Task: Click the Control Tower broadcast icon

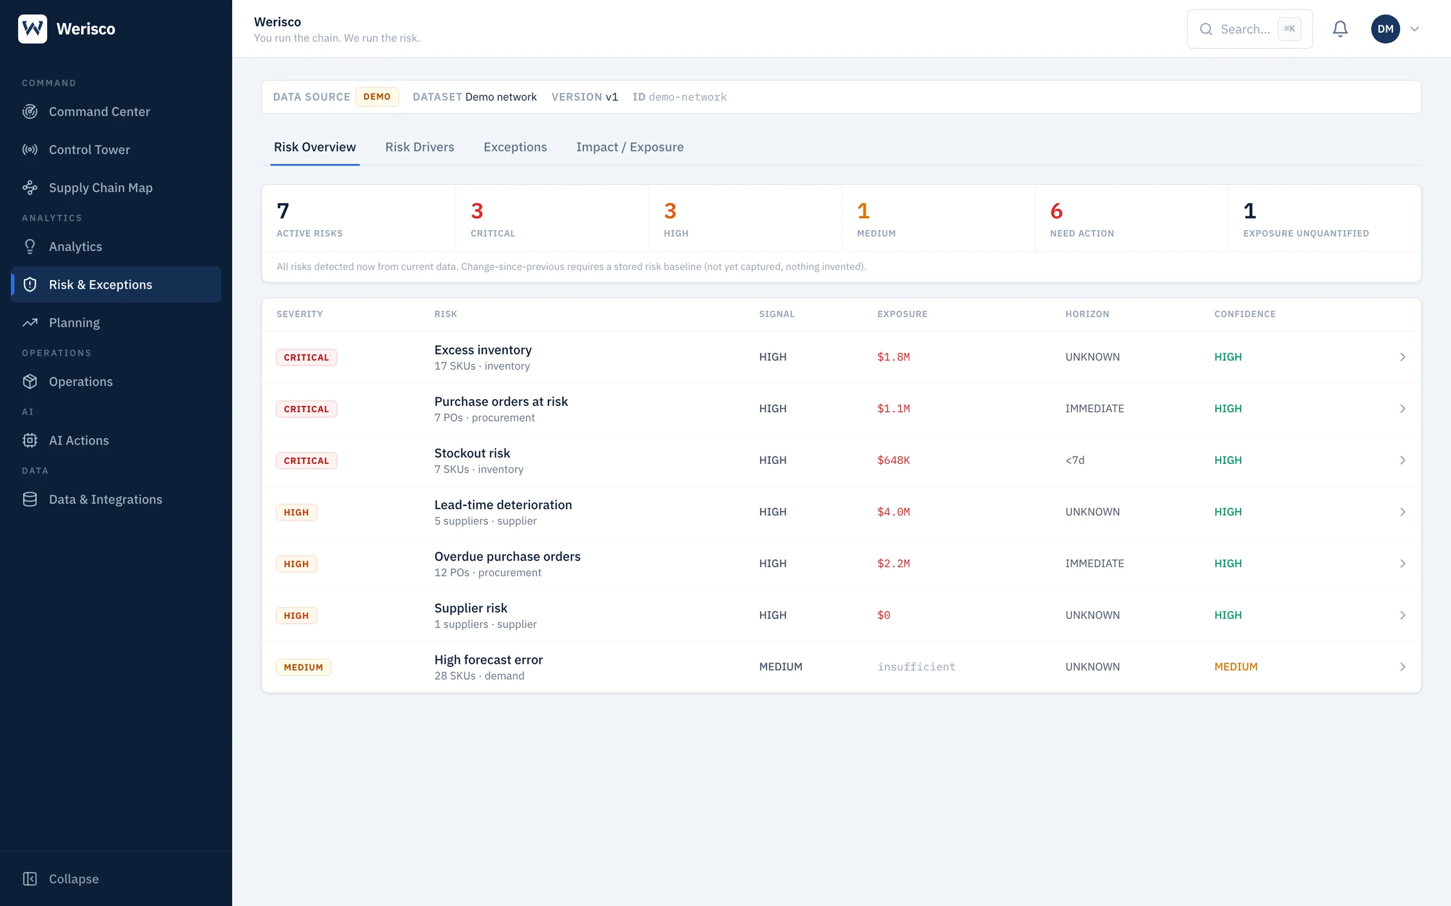Action: pos(30,150)
